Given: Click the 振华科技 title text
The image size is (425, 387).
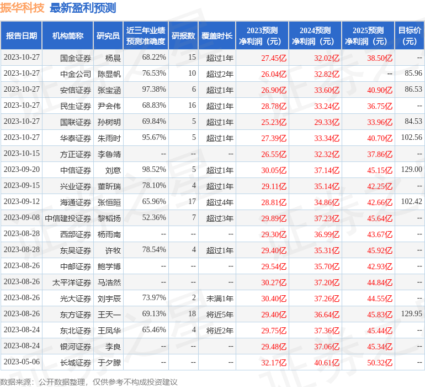Looking at the screenshot, I should [x=22, y=8].
